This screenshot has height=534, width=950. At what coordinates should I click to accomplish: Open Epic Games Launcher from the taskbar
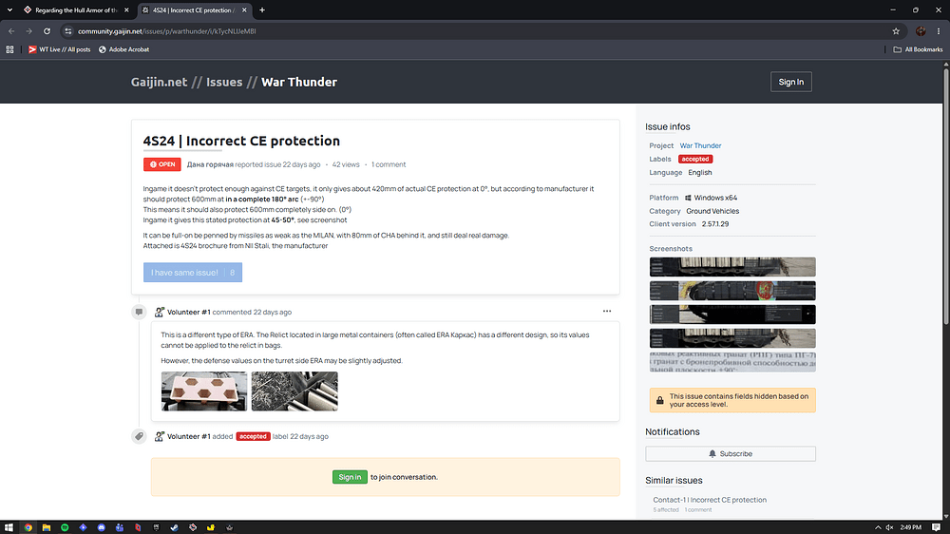[x=157, y=527]
